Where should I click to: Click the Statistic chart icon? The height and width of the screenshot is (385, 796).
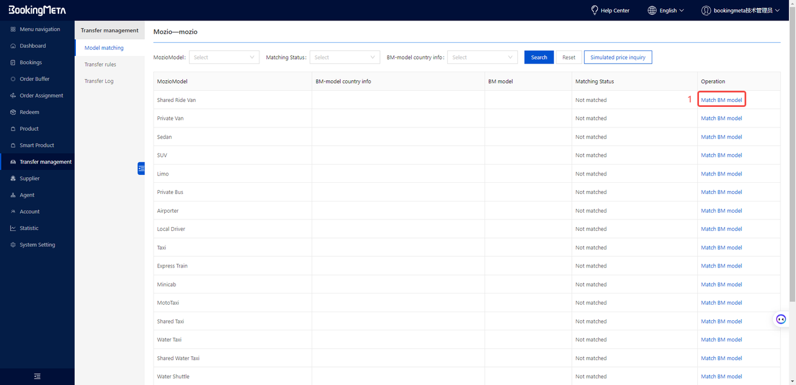(x=13, y=228)
